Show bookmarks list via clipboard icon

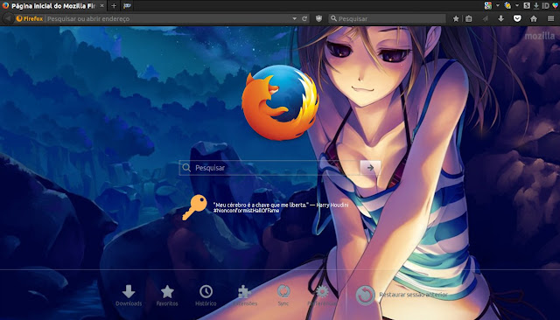[x=469, y=18]
